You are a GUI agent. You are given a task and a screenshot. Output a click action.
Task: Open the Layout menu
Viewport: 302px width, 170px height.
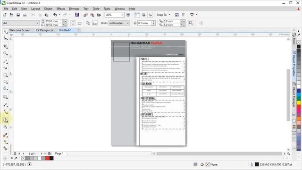[x=35, y=8]
